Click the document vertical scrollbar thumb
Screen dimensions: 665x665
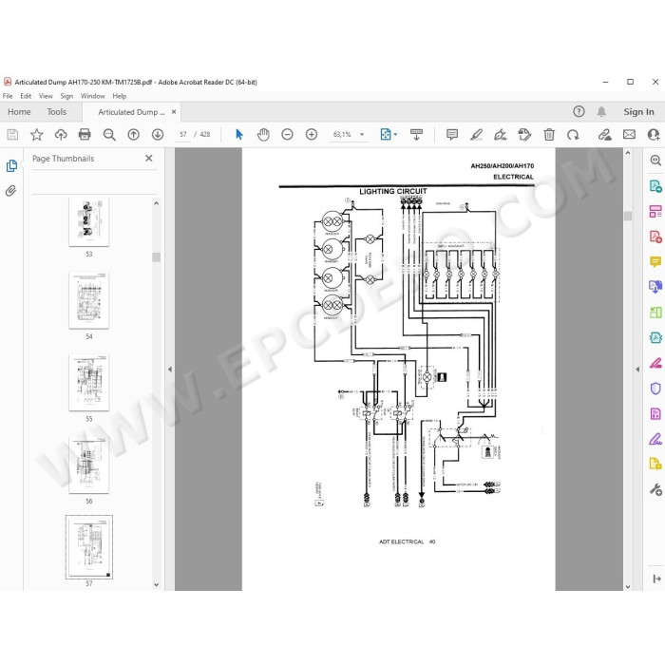coord(628,216)
